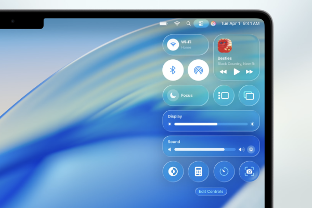Open Siri from the menu bar
The image size is (312, 208).
(x=213, y=24)
